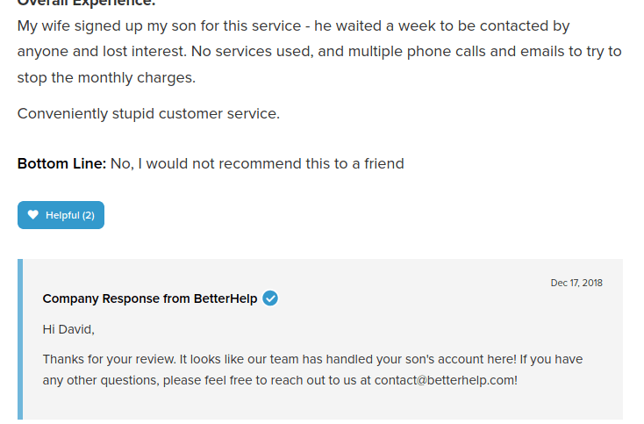Click 'stop the monthly charges.' text

(106, 77)
